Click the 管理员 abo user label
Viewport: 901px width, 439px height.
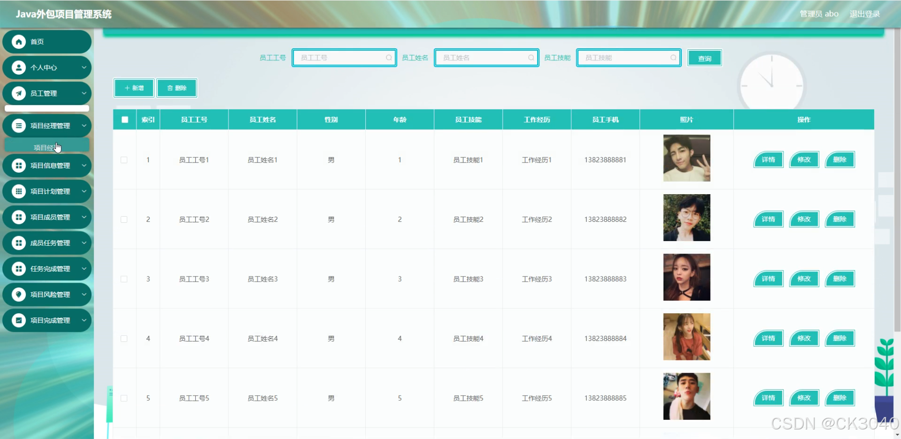click(x=819, y=14)
